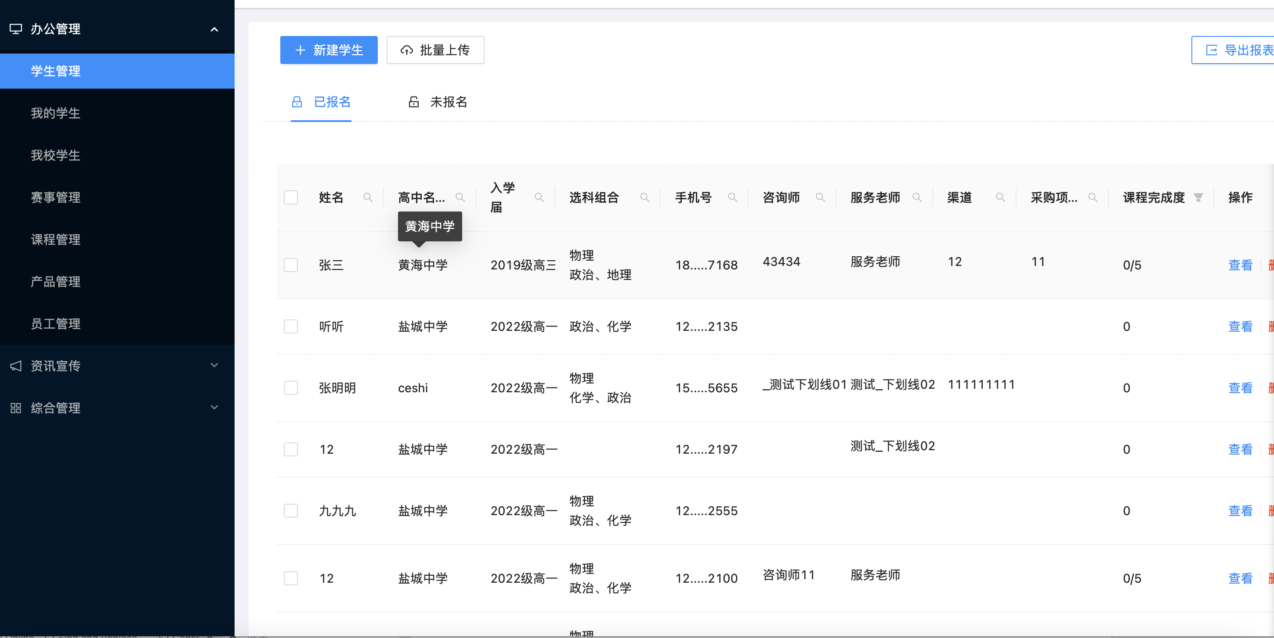Switch to the 未报名 tab
This screenshot has width=1274, height=638.
click(437, 102)
